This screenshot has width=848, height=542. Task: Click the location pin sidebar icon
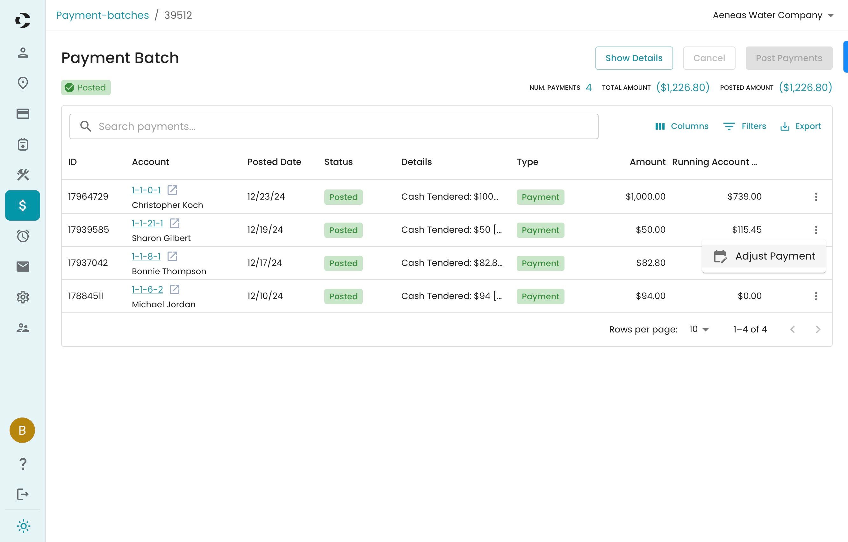(23, 83)
